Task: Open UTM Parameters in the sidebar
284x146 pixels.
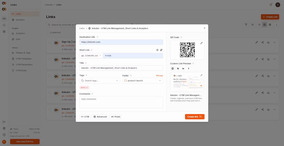Action: pyautogui.click(x=25, y=65)
